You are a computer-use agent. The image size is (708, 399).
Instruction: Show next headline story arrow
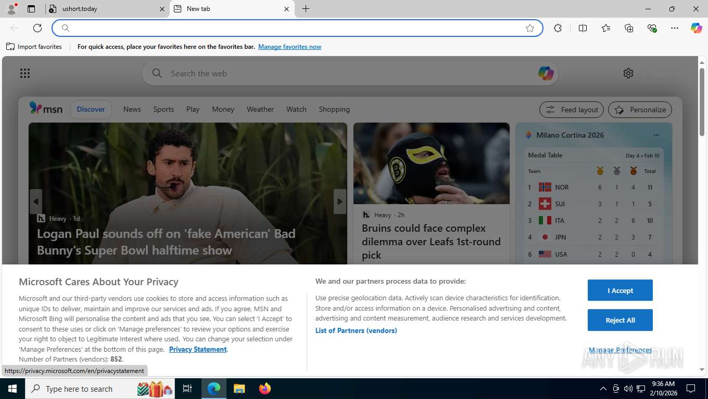(340, 202)
